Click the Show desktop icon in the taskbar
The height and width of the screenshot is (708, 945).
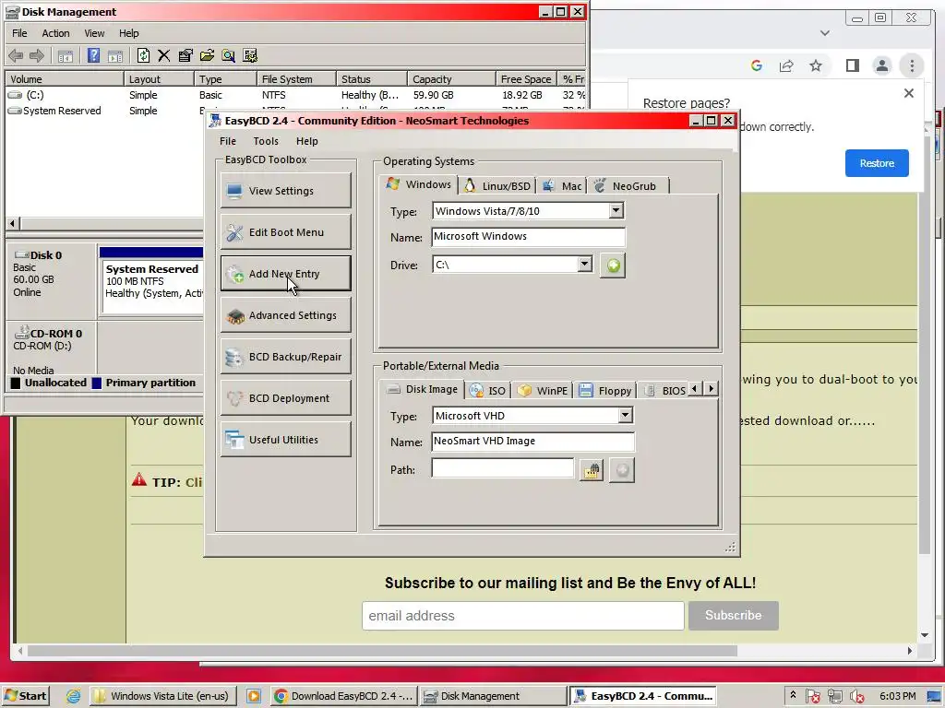935,697
